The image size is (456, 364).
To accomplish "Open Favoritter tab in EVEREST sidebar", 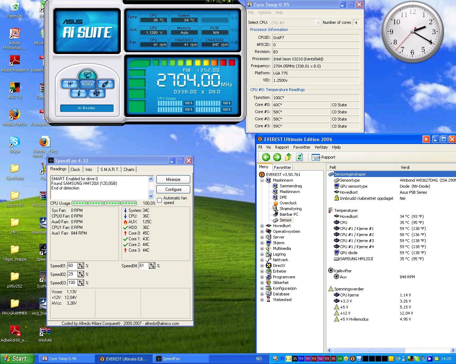I will coord(283,167).
